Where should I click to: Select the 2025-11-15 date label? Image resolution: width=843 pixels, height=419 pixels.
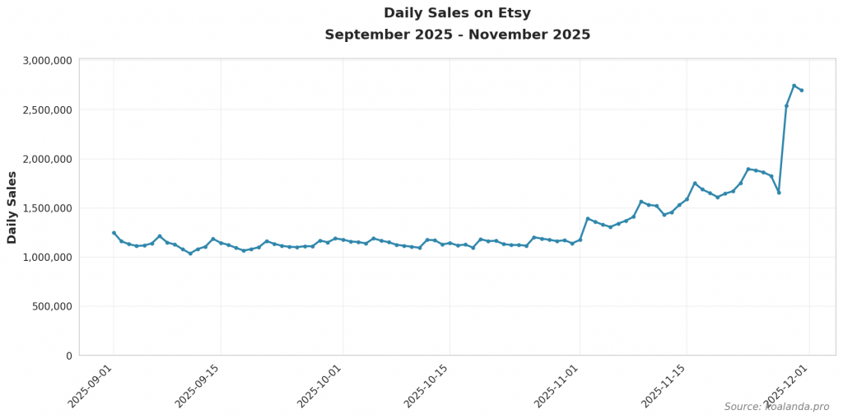pyautogui.click(x=664, y=386)
